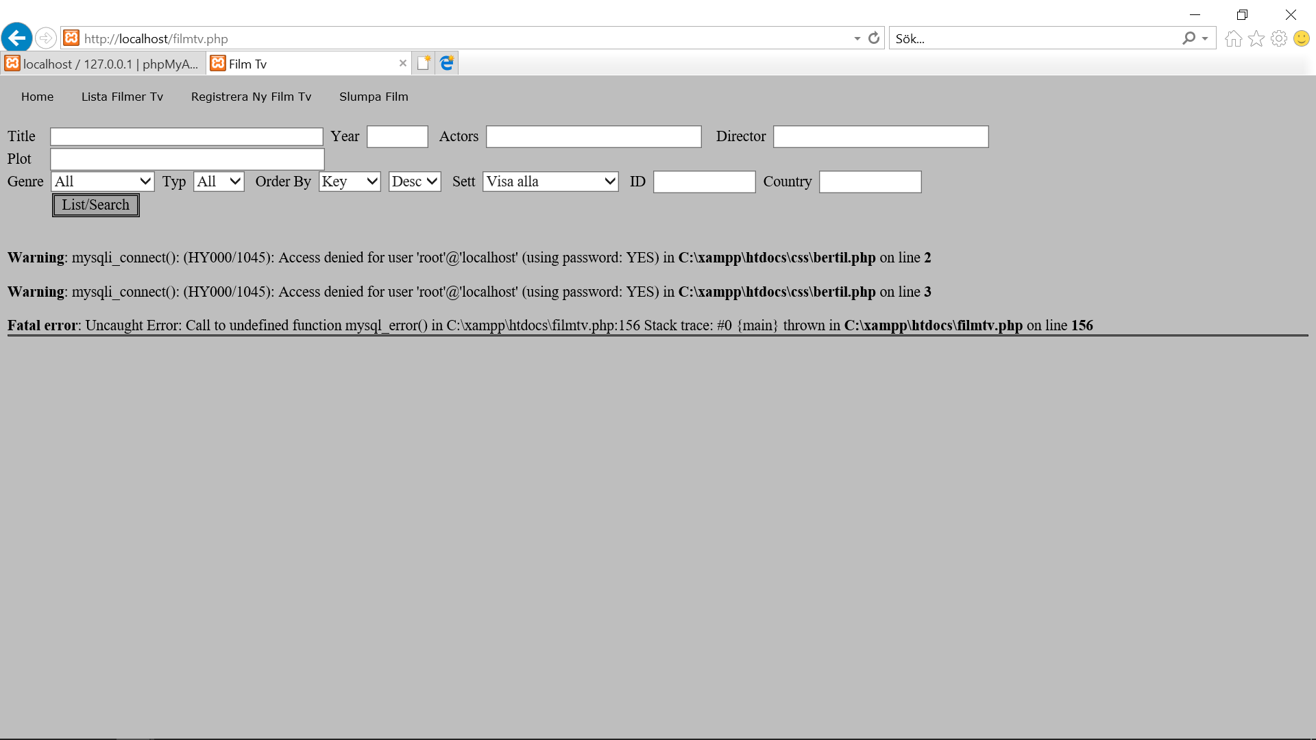Open a new tab button
Screen dimensions: 1316x740
click(424, 63)
